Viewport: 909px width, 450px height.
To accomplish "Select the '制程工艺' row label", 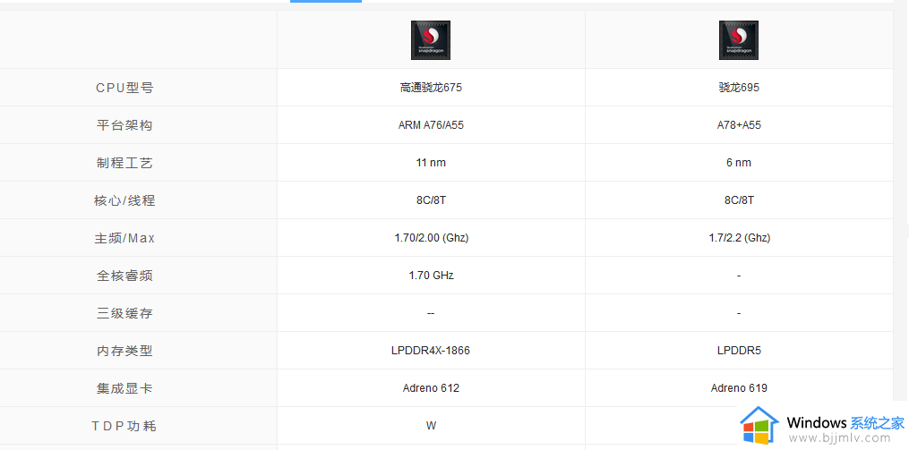I will click(x=124, y=163).
